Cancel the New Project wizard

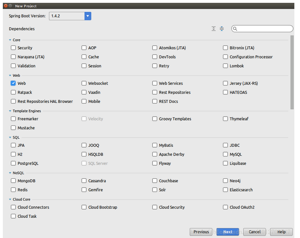coord(254,232)
